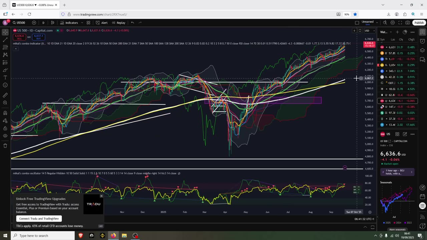Screen dimensions: 427x240
Task: Open the watchlist and details panel tab
Action: [x=422, y=32]
